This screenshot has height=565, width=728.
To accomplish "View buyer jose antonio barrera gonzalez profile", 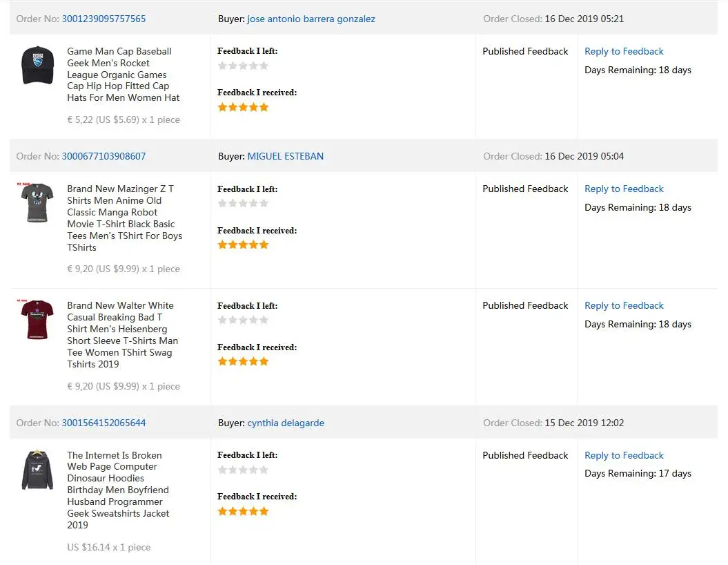I will click(311, 19).
